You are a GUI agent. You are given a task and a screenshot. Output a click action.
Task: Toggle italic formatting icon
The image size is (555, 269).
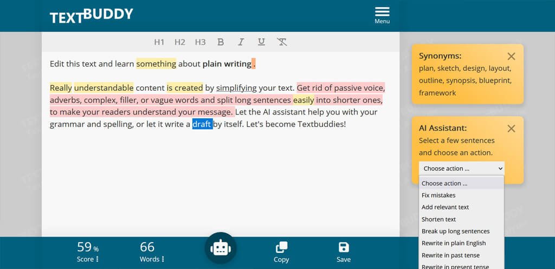click(x=241, y=42)
